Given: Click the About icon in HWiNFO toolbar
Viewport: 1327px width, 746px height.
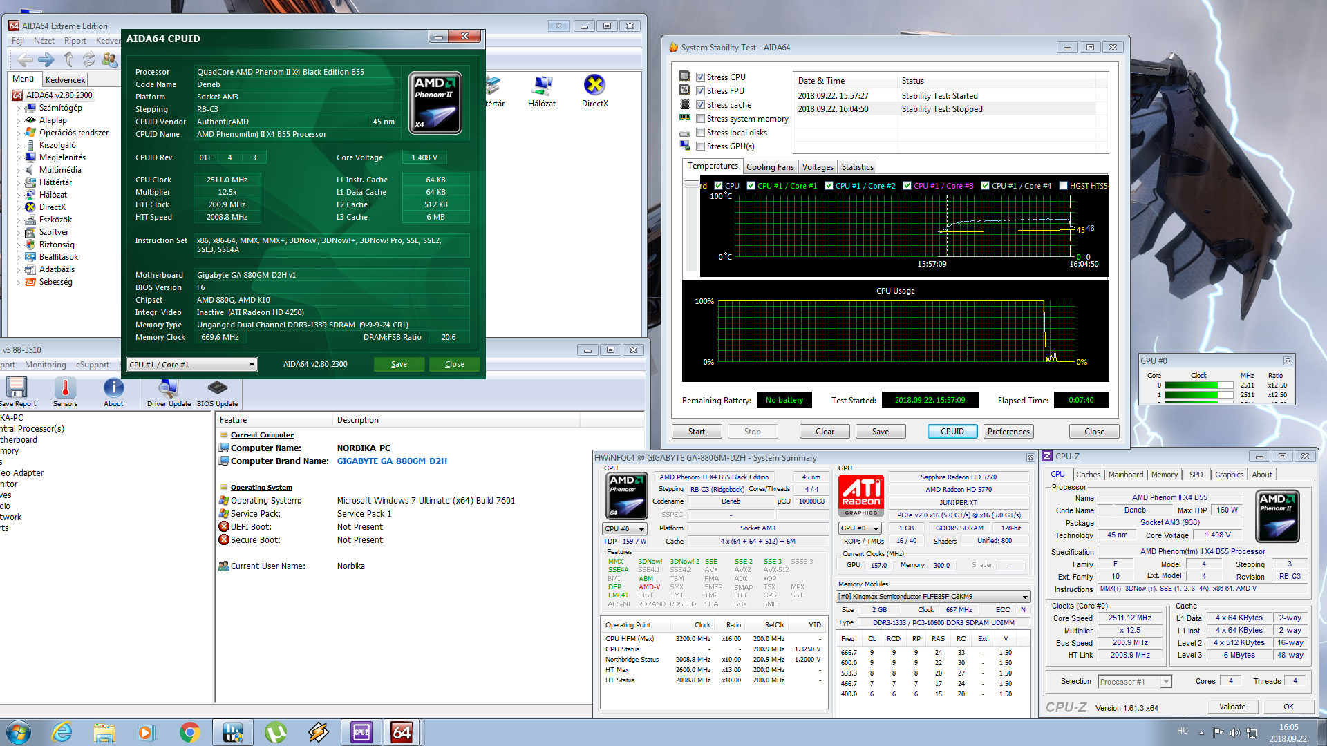Looking at the screenshot, I should pyautogui.click(x=113, y=392).
